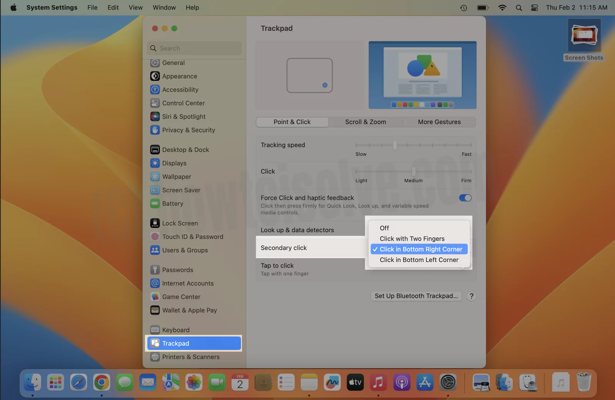Click the Time Machine menu bar icon
This screenshot has height=400, width=615.
pyautogui.click(x=464, y=8)
